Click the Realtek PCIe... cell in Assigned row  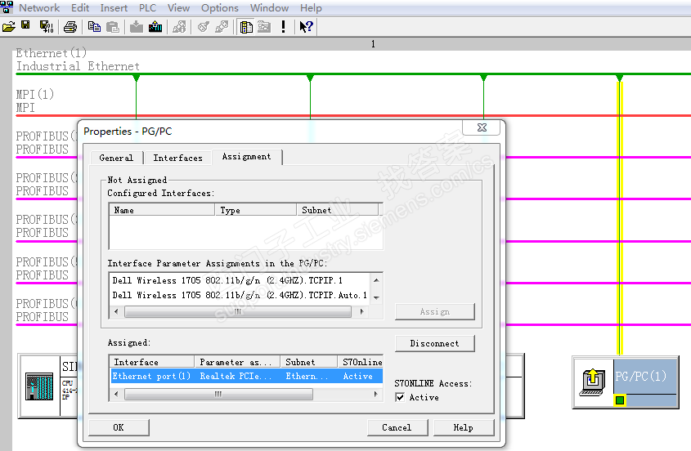click(x=237, y=376)
